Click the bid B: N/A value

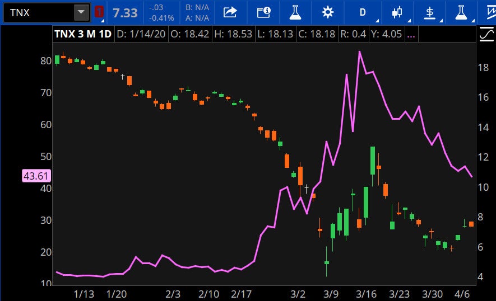point(197,7)
